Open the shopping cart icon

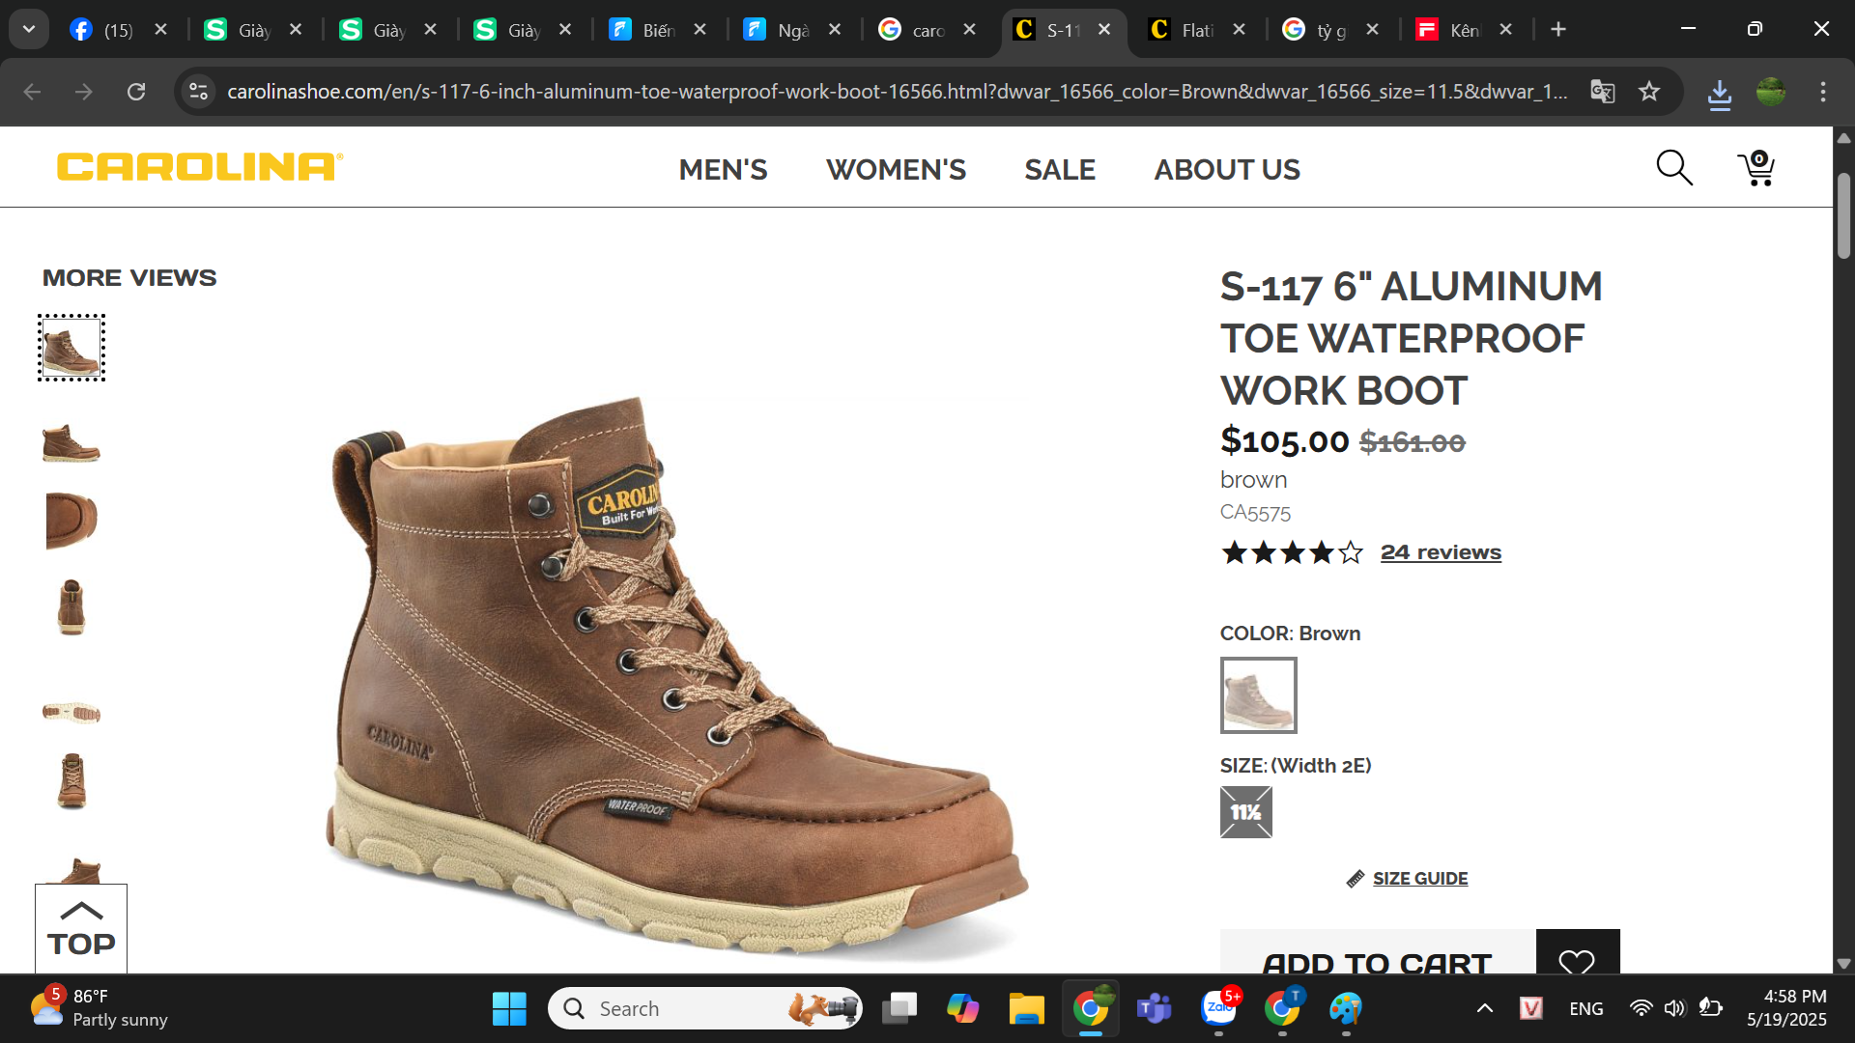point(1756,168)
